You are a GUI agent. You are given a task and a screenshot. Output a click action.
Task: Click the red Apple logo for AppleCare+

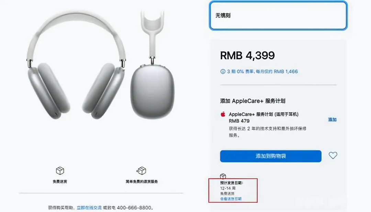click(223, 114)
